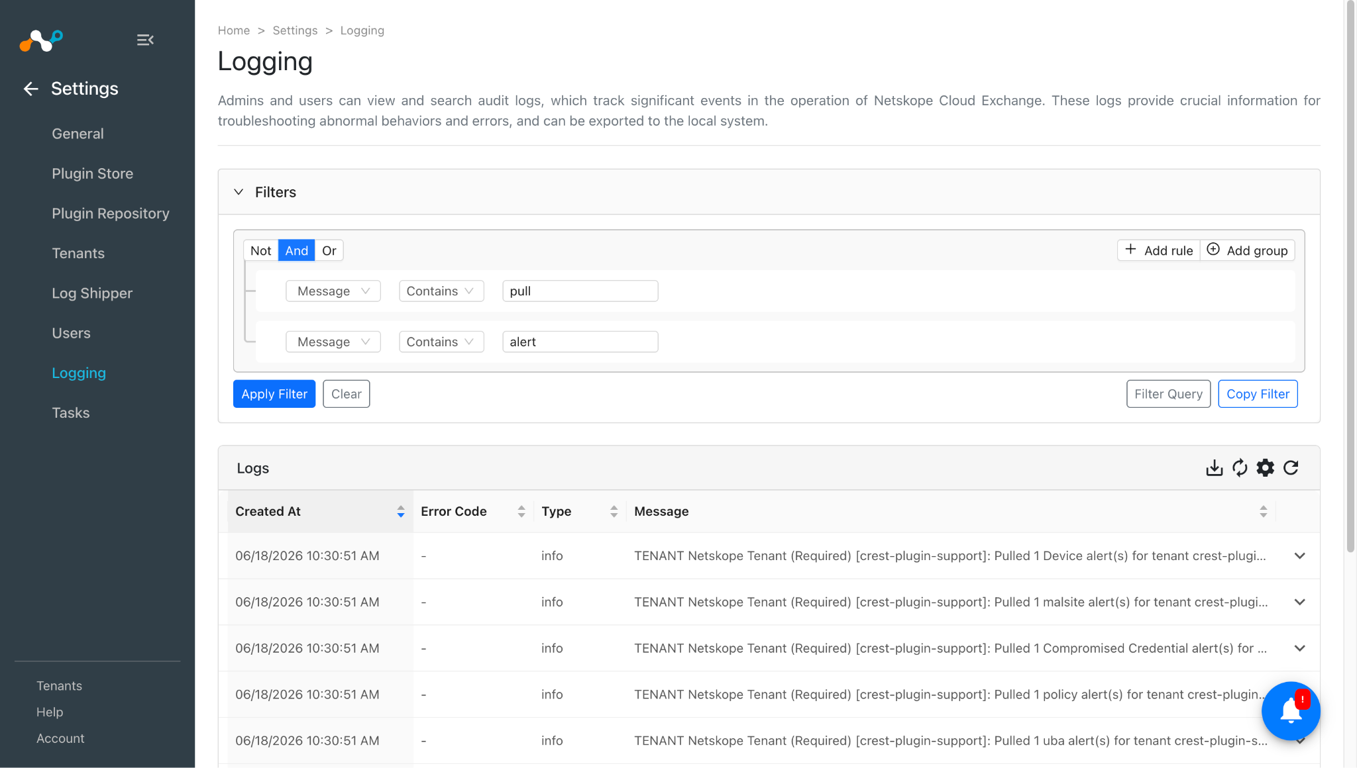Click Filter Query button

pyautogui.click(x=1169, y=394)
